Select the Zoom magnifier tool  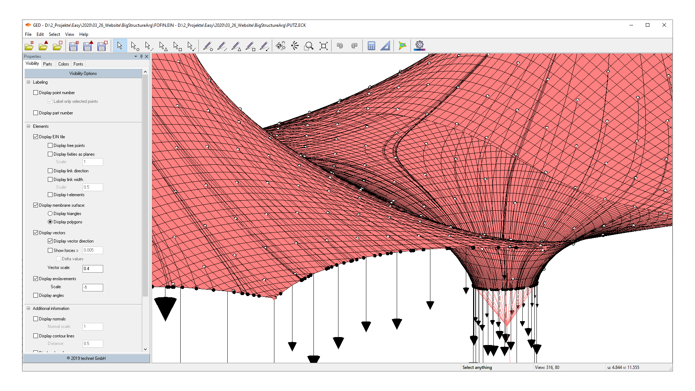pyautogui.click(x=309, y=46)
